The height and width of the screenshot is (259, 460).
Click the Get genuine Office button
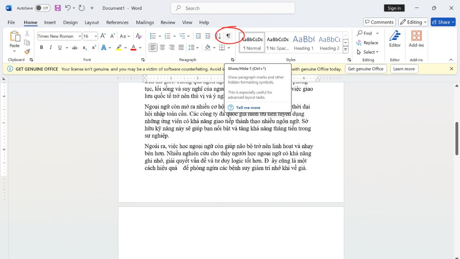366,69
